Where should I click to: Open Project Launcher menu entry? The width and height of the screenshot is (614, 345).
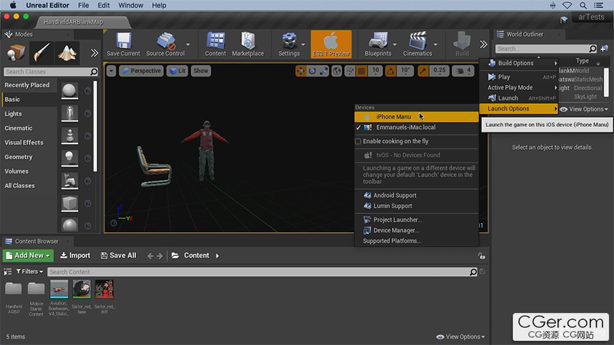tap(417, 220)
